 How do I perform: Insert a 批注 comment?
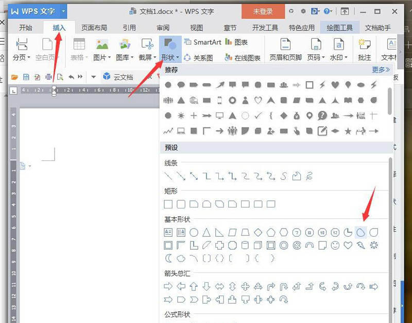click(x=364, y=49)
